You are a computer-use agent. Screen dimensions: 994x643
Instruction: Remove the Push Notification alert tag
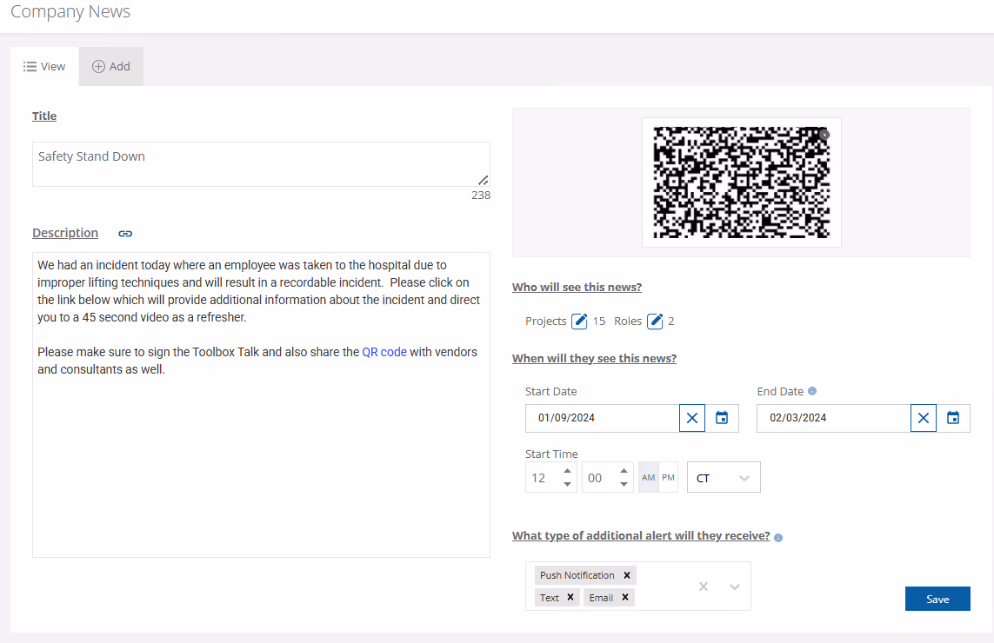[627, 575]
